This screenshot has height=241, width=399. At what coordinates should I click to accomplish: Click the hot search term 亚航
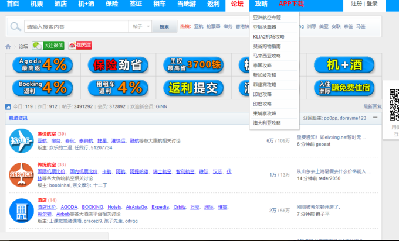tap(198, 26)
